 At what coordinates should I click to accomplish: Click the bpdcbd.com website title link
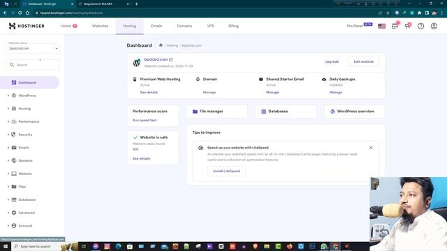coord(156,59)
